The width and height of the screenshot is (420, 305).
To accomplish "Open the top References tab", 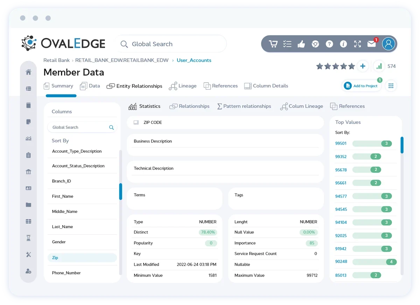I will tap(221, 86).
